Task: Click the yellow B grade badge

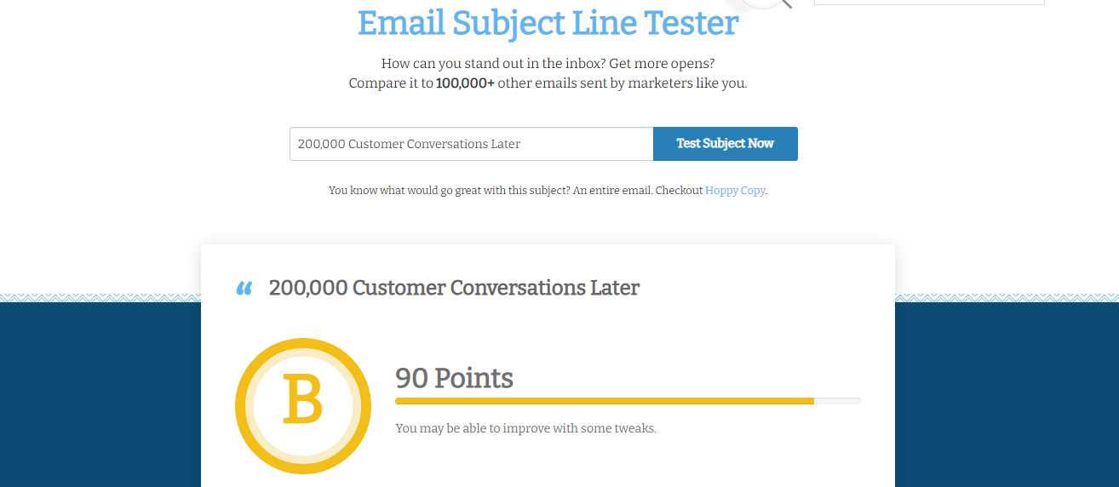Action: (303, 406)
